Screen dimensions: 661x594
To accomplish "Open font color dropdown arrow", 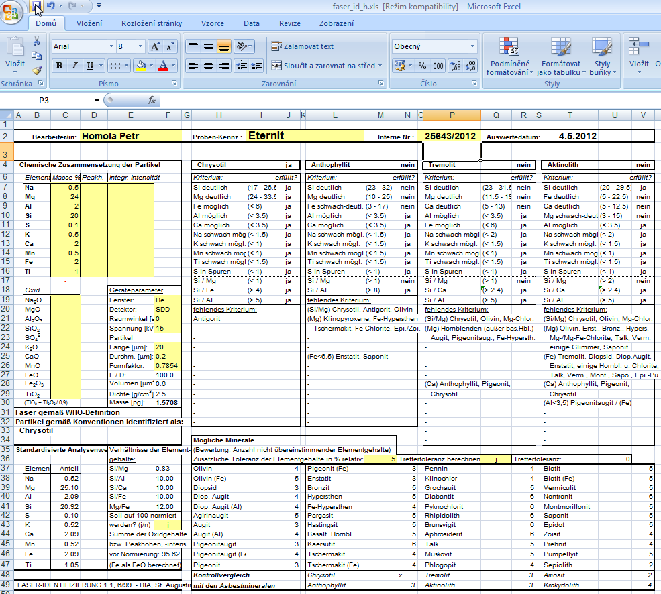I will point(173,66).
